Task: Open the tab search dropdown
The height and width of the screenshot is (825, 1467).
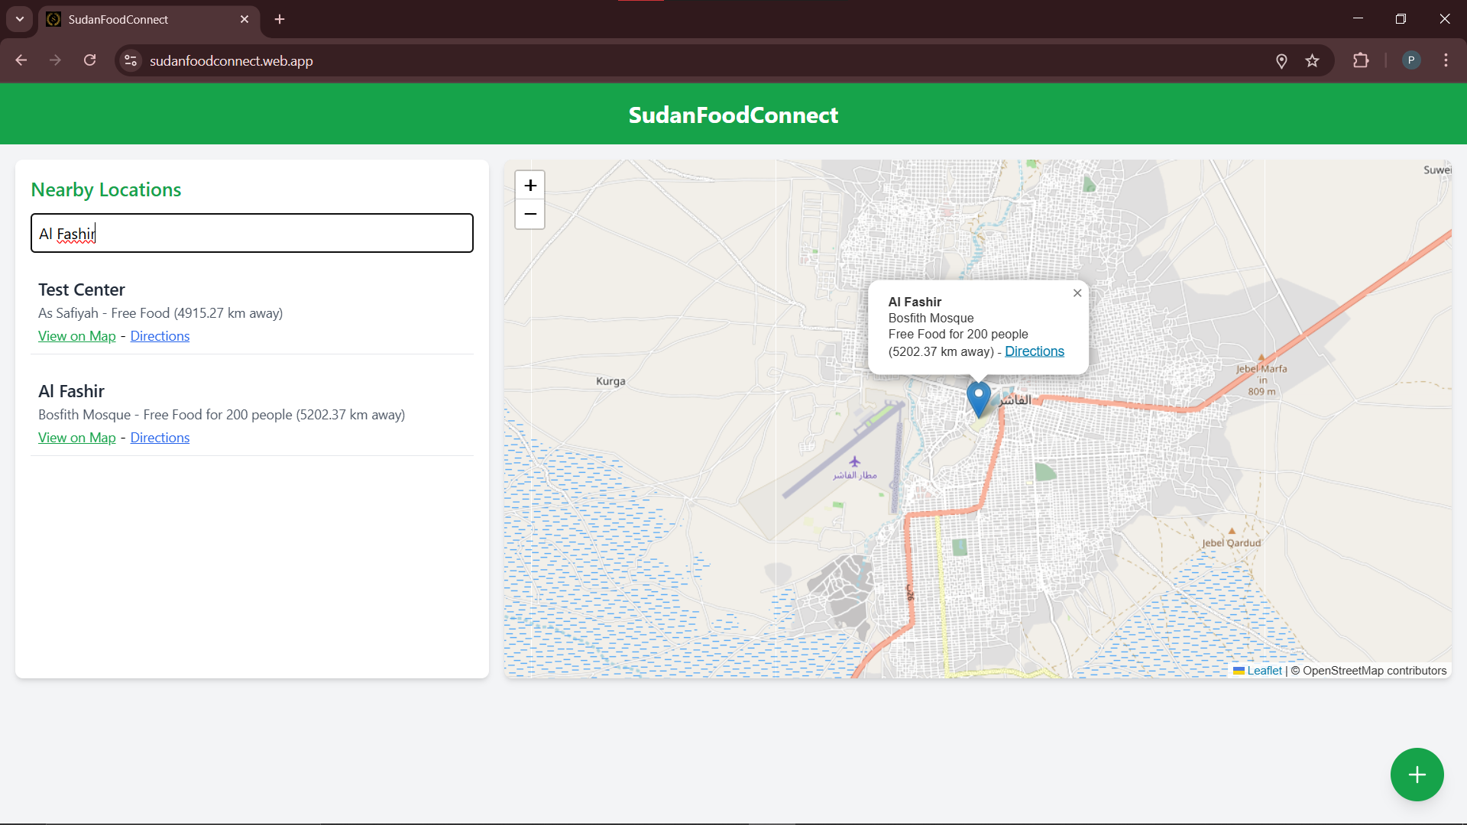Action: 20,19
